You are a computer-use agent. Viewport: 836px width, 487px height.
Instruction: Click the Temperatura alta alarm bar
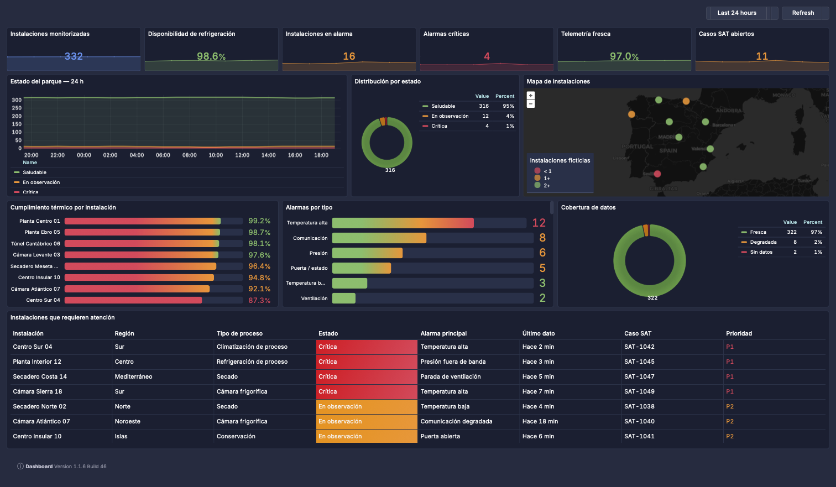coord(403,223)
